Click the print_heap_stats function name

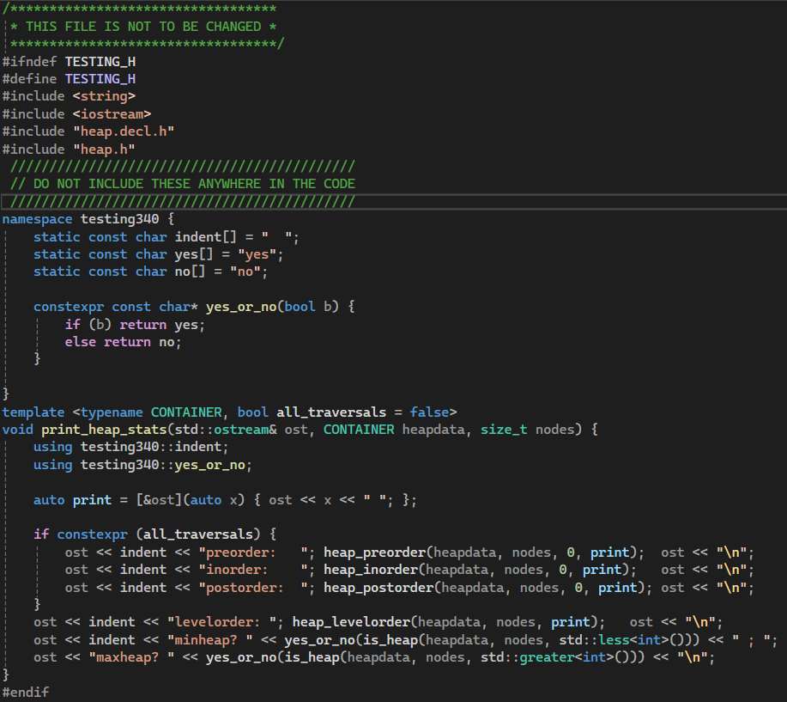pos(104,430)
